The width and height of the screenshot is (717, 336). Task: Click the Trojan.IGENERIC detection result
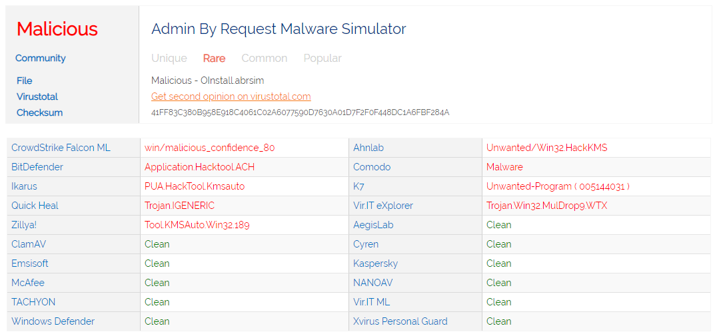point(179,206)
